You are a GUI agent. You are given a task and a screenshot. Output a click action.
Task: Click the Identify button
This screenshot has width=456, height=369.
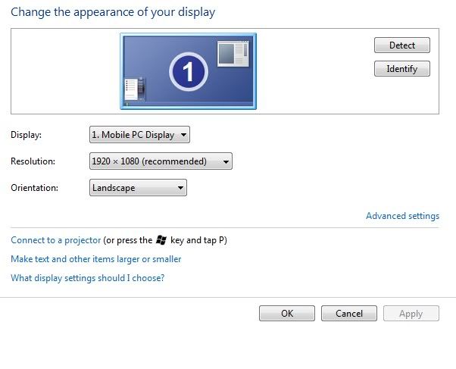pos(402,69)
